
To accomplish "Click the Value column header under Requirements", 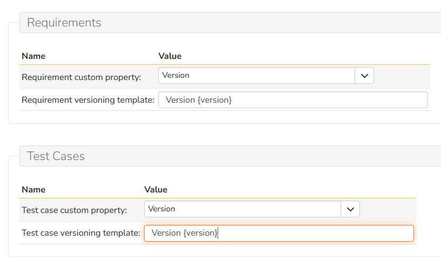I will click(x=170, y=56).
